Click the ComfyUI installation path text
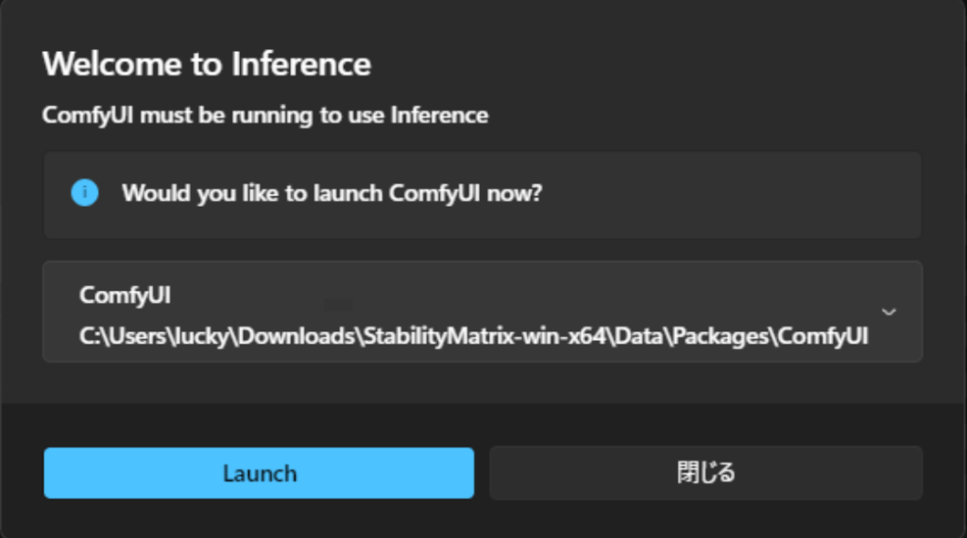 click(x=473, y=337)
